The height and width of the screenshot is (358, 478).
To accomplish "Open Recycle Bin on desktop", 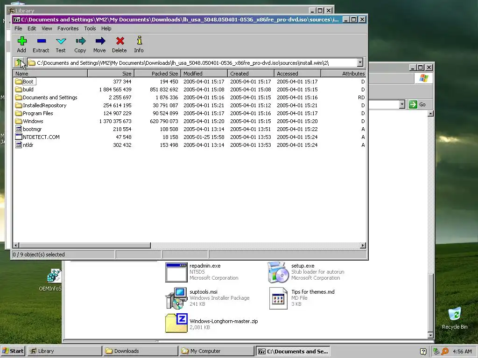I will click(455, 318).
